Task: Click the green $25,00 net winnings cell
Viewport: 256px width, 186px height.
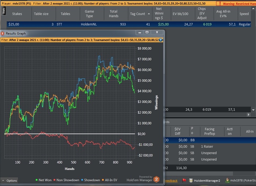Action: 163,24
